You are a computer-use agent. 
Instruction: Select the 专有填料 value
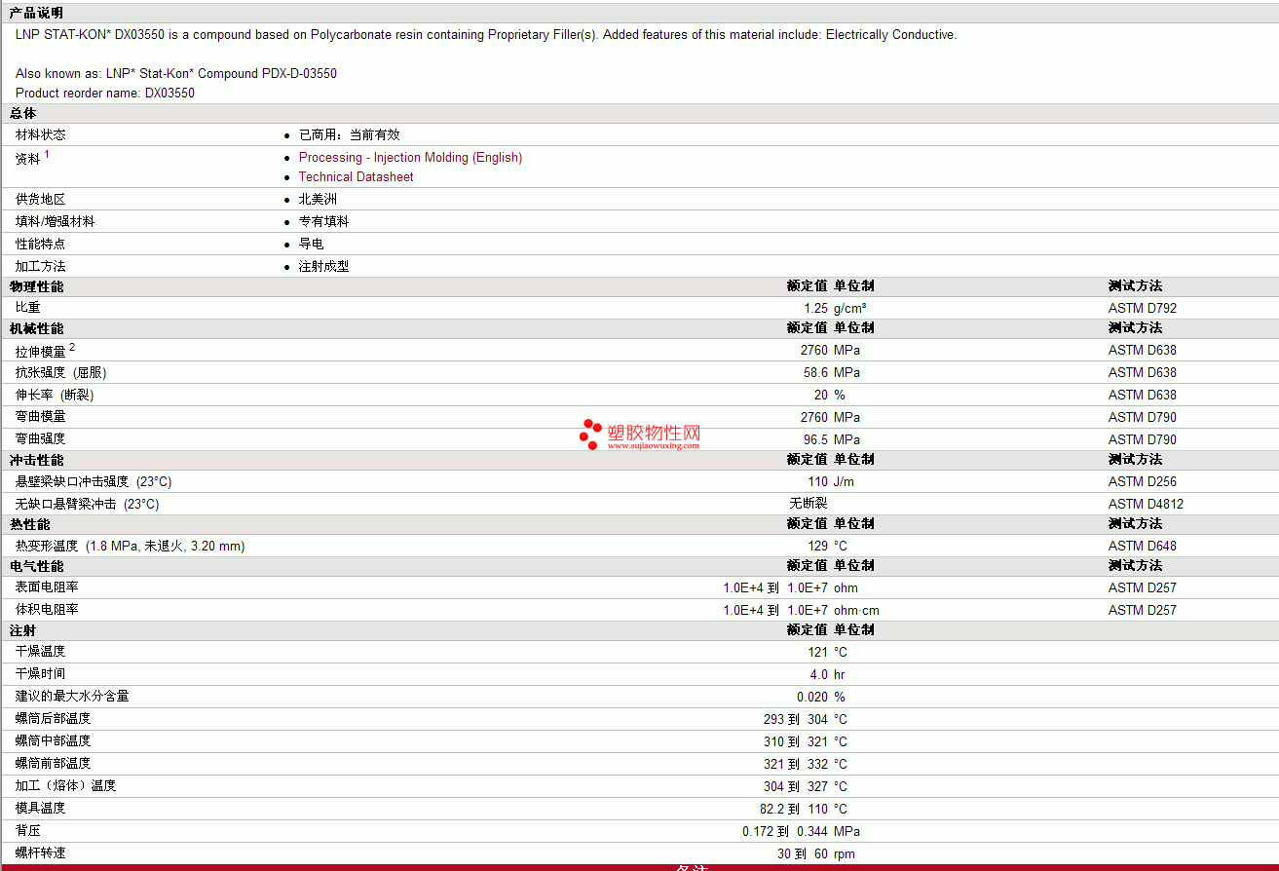tap(323, 221)
